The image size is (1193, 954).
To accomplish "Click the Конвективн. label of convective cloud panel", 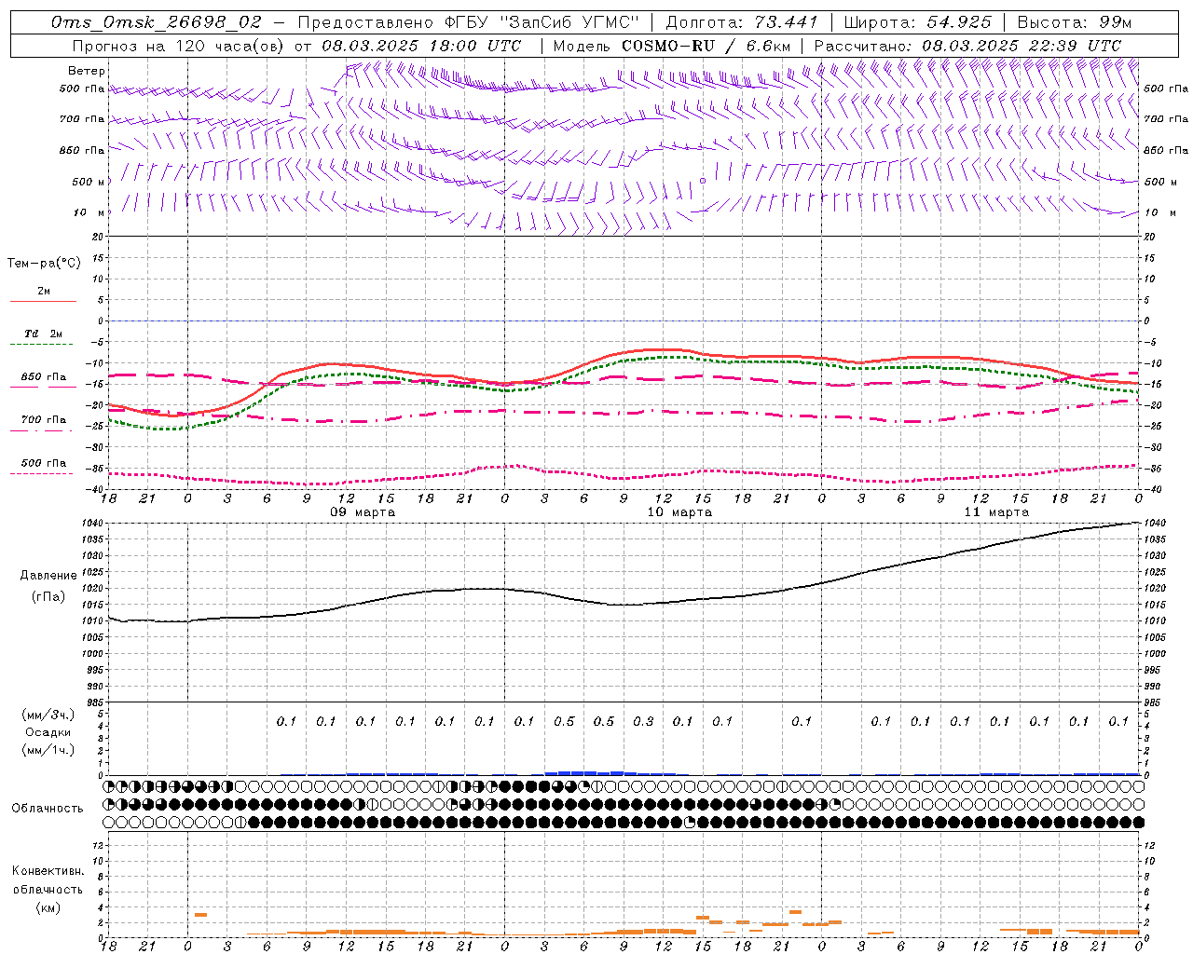I will pos(48,871).
